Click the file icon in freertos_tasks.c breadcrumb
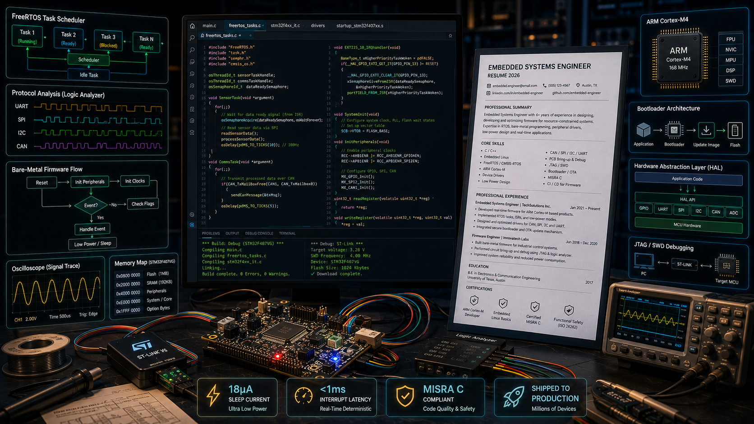 (x=202, y=35)
